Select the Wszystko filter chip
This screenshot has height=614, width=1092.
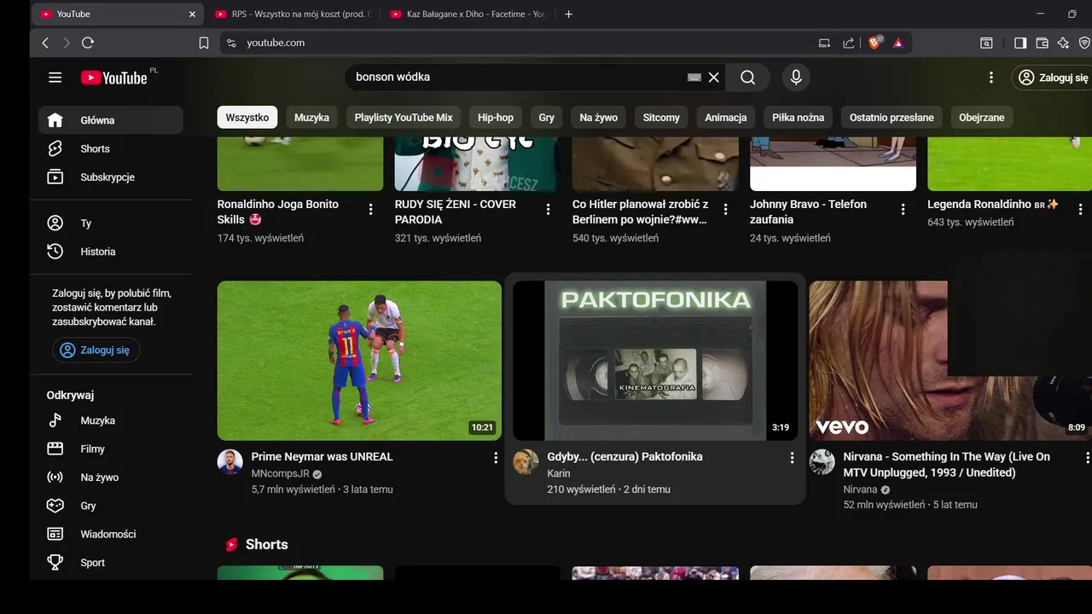247,118
